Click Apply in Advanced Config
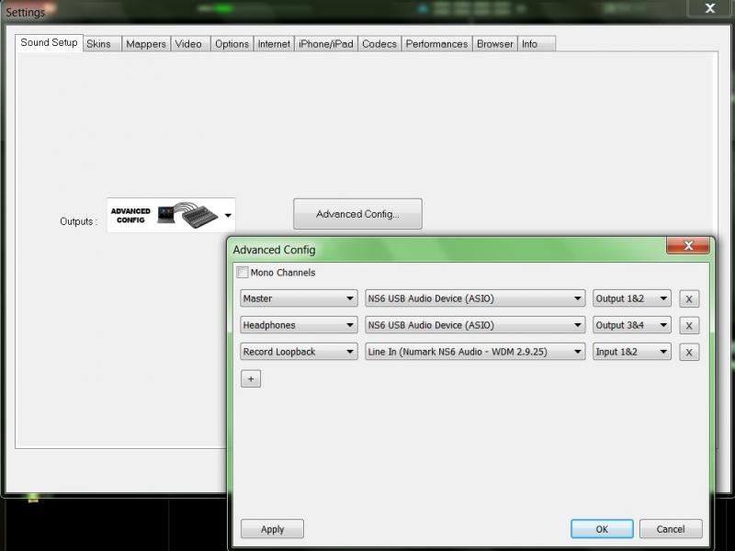The width and height of the screenshot is (735, 551). pyautogui.click(x=272, y=529)
